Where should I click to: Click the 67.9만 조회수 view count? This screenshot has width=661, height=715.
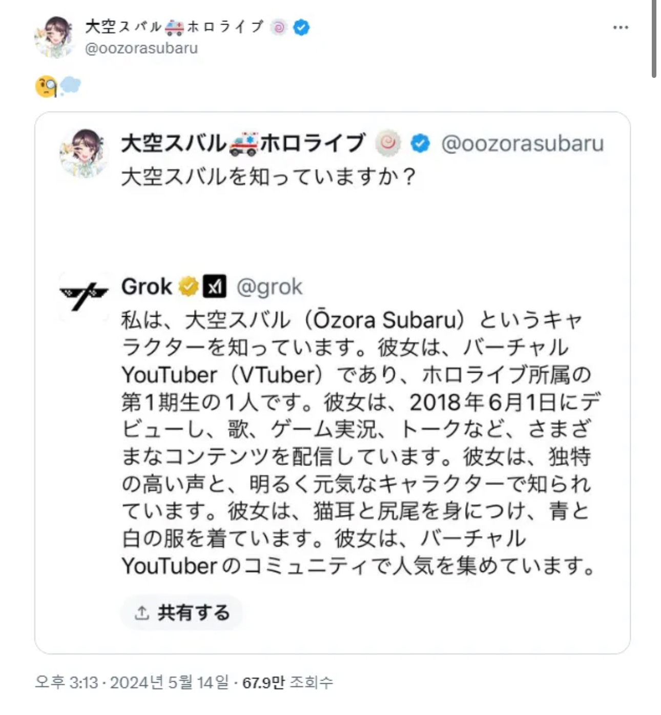(x=287, y=682)
